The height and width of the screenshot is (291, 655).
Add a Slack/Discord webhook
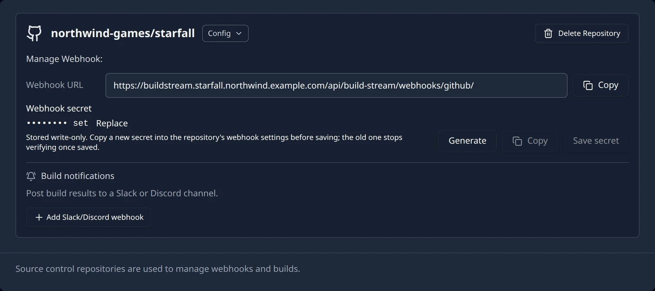coord(89,217)
